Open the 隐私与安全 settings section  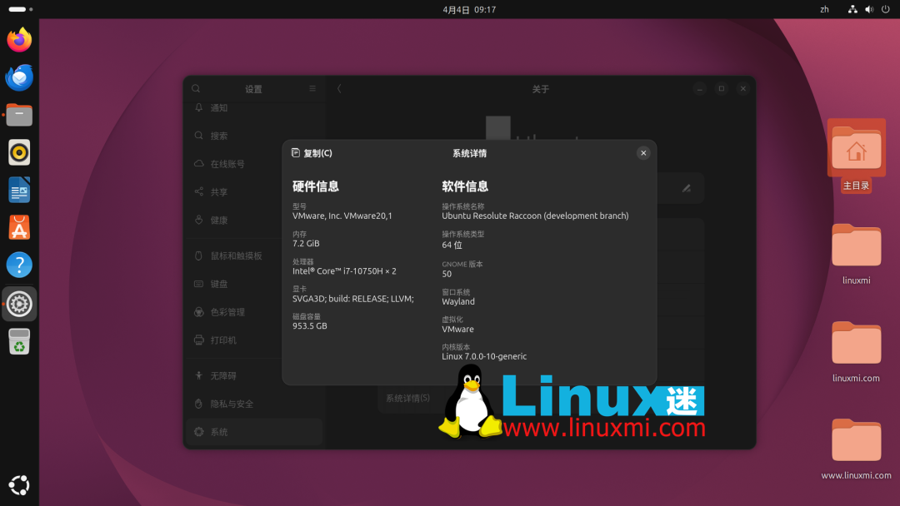tap(232, 404)
